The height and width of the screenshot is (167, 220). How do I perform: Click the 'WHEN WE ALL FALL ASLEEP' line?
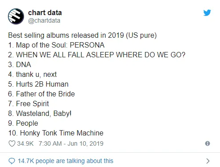point(96,55)
